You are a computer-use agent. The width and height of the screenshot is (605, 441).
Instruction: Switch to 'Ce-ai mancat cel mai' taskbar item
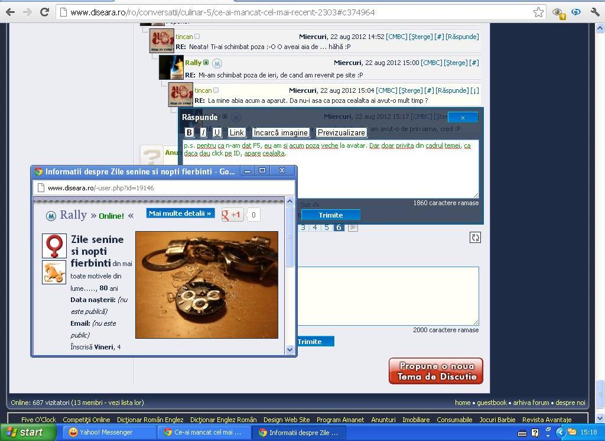204,433
